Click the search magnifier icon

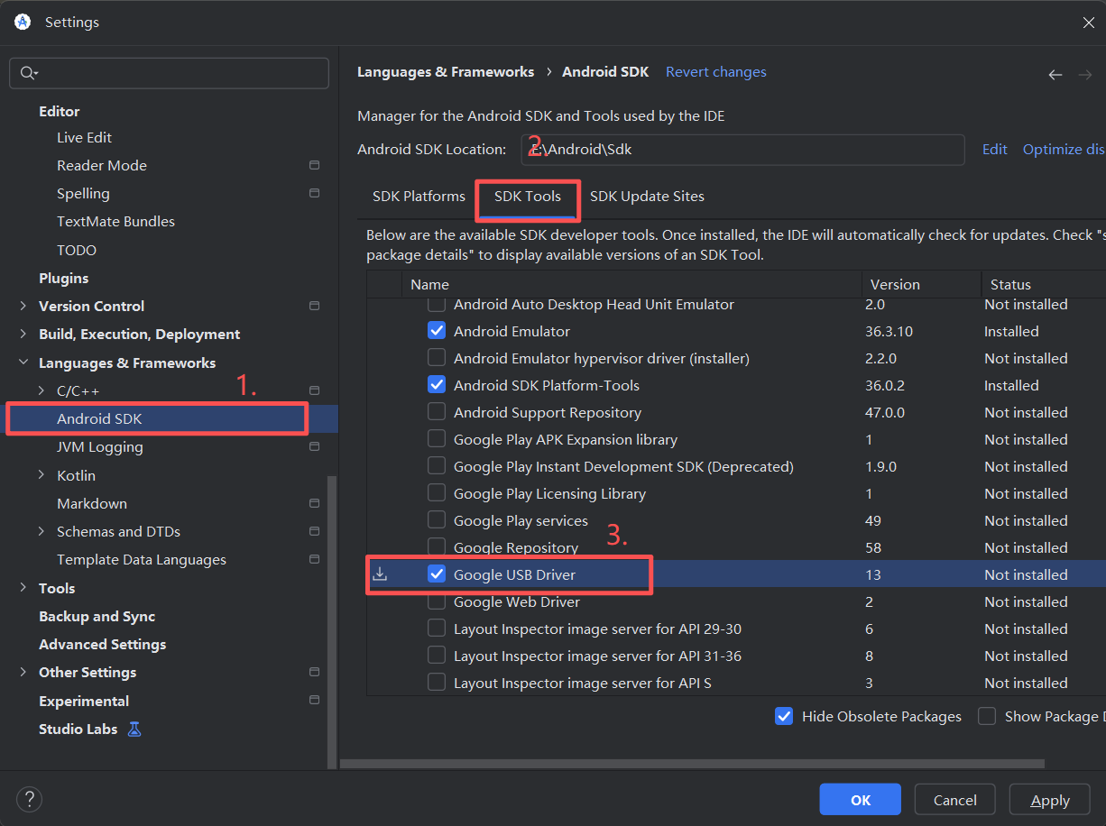(28, 73)
